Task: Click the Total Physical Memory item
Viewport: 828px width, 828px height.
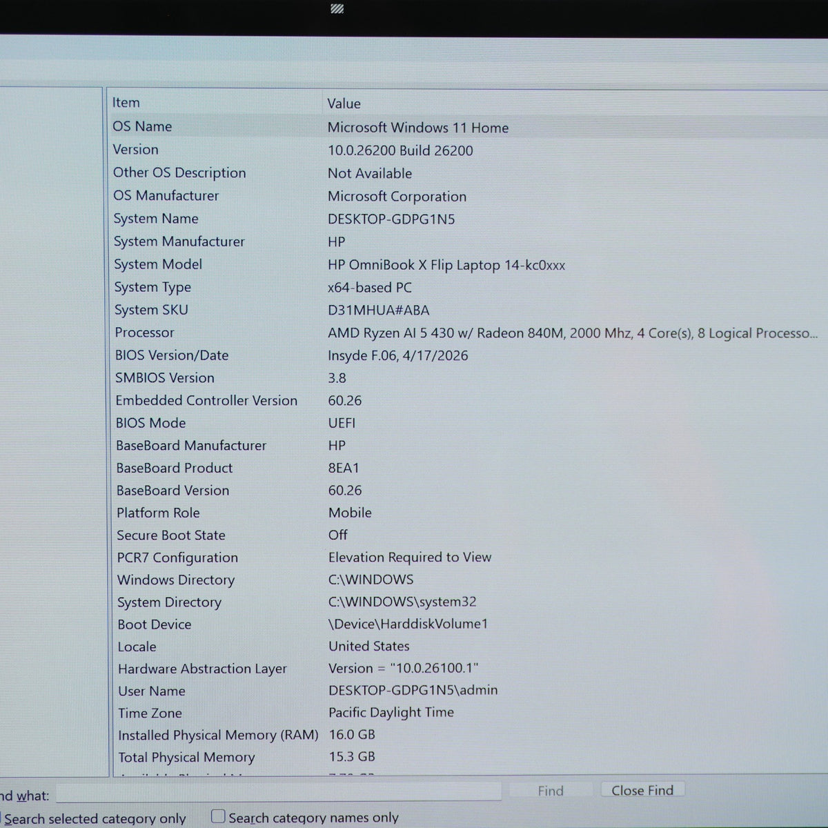Action: 186,758
